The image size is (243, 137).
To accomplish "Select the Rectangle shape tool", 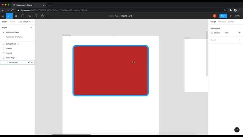I will (x=23, y=16).
